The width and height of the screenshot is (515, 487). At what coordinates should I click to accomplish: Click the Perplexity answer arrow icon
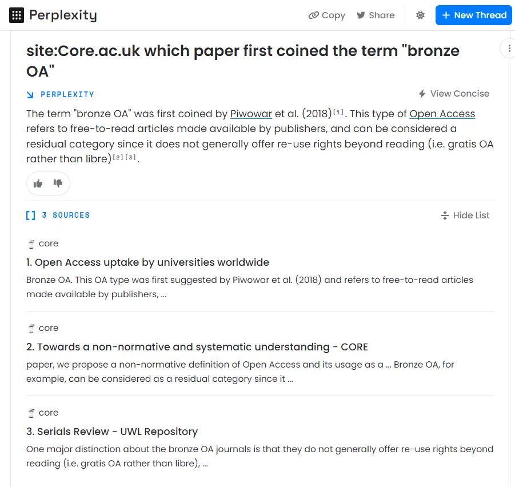click(30, 95)
